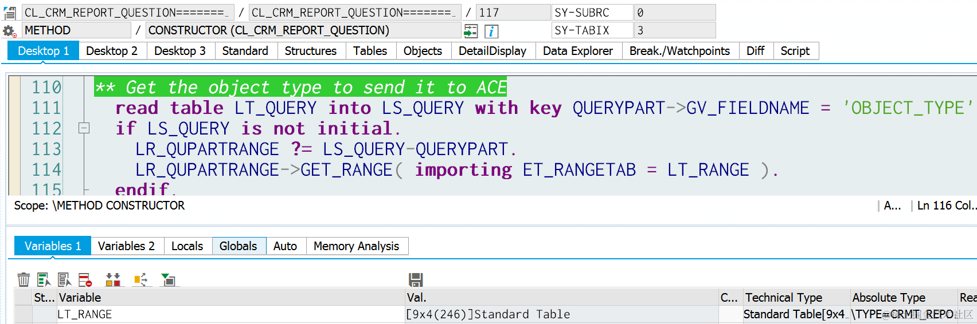Image resolution: width=977 pixels, height=324 pixels.
Task: Open the Memory Analysis tab
Action: (x=357, y=246)
